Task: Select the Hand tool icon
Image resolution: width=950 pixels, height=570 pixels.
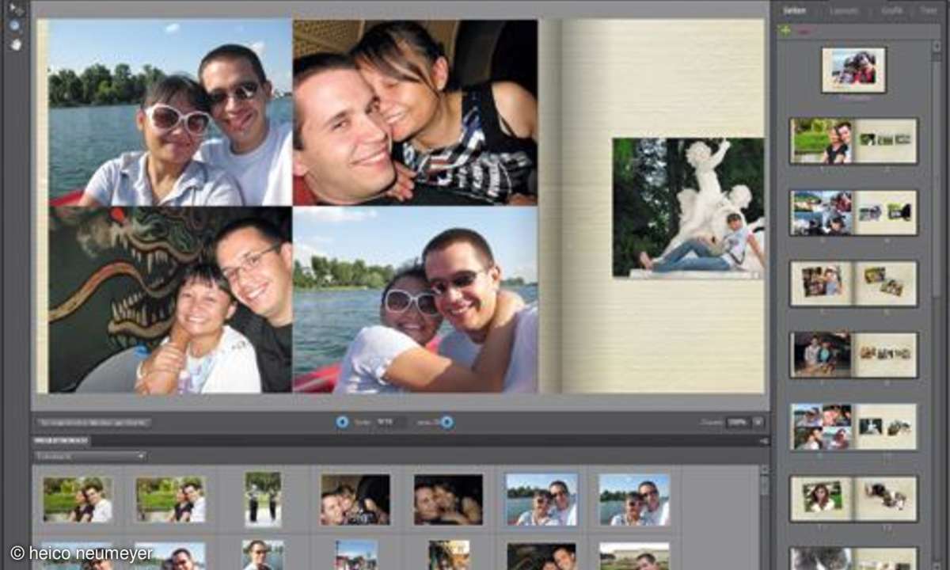Action: [x=15, y=44]
